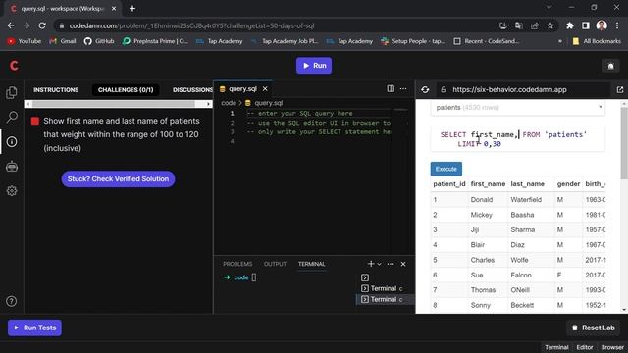Switch to INSTRUCTIONS tab

56,89
